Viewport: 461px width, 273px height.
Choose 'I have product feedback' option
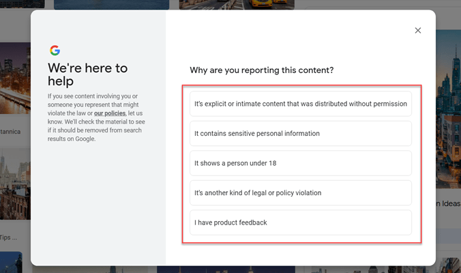point(301,222)
